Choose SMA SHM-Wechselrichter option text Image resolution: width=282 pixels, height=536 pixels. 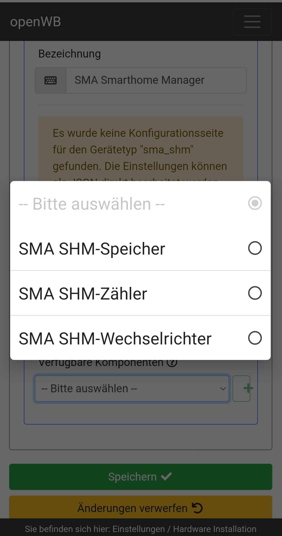[x=115, y=339]
